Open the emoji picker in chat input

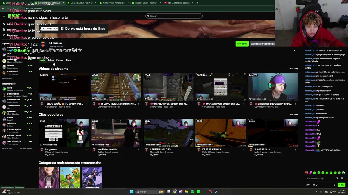(342, 178)
